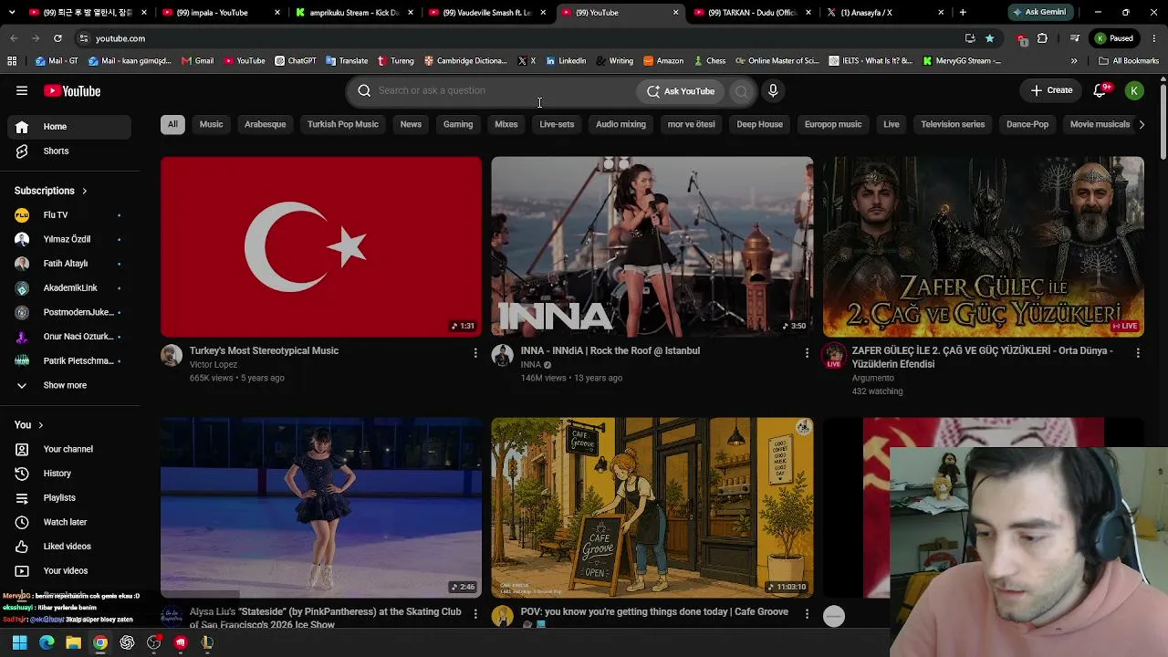Viewport: 1168px width, 657px height.
Task: Open Victor Lopez channel avatar
Action: click(x=172, y=355)
